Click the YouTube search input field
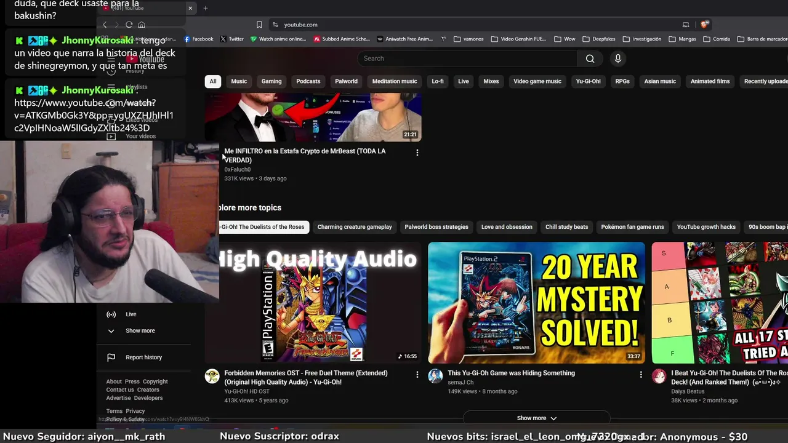The height and width of the screenshot is (443, 788). pyautogui.click(x=467, y=58)
